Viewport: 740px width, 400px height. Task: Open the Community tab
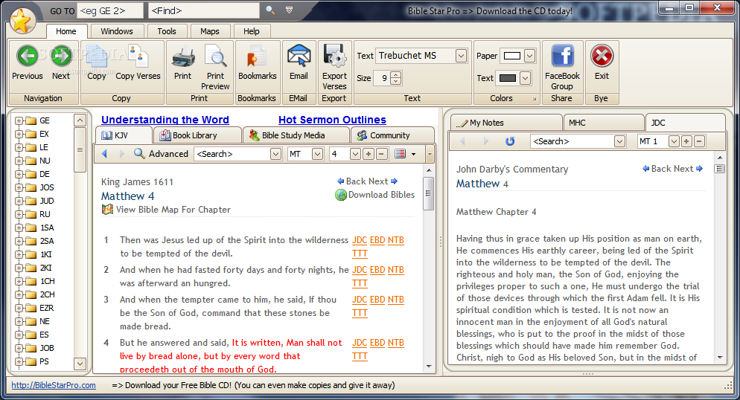[x=392, y=135]
